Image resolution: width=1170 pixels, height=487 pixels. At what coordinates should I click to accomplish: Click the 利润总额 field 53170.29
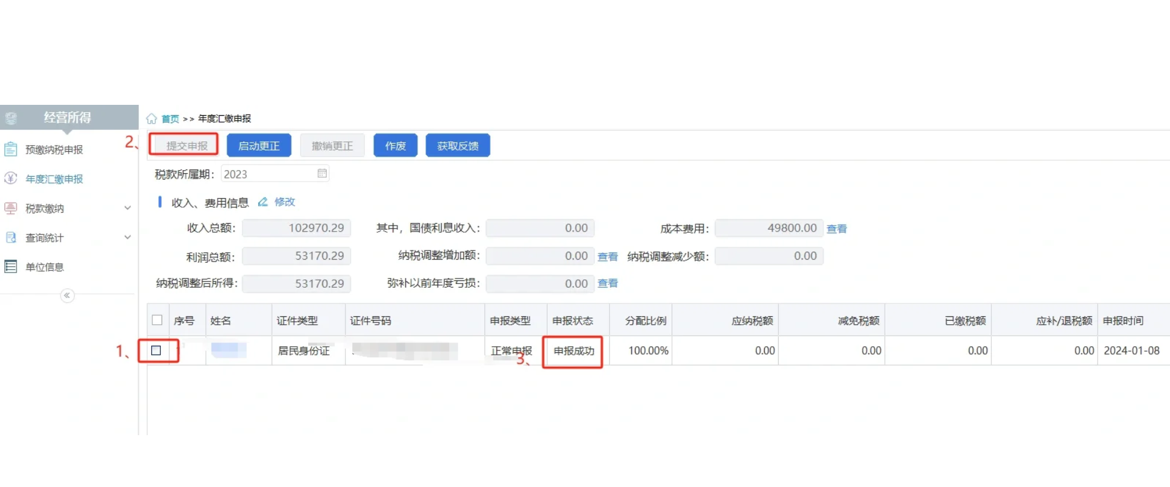point(296,256)
